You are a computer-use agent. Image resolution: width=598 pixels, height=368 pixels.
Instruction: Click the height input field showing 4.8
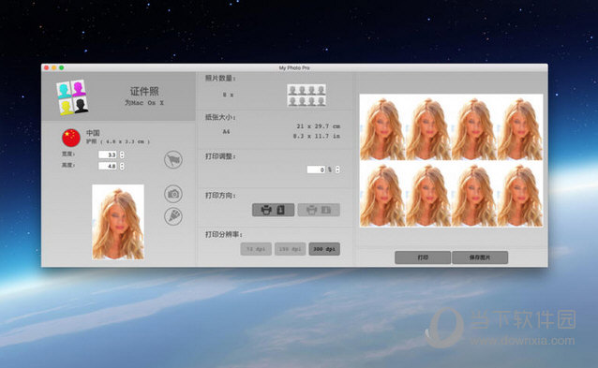(x=108, y=166)
